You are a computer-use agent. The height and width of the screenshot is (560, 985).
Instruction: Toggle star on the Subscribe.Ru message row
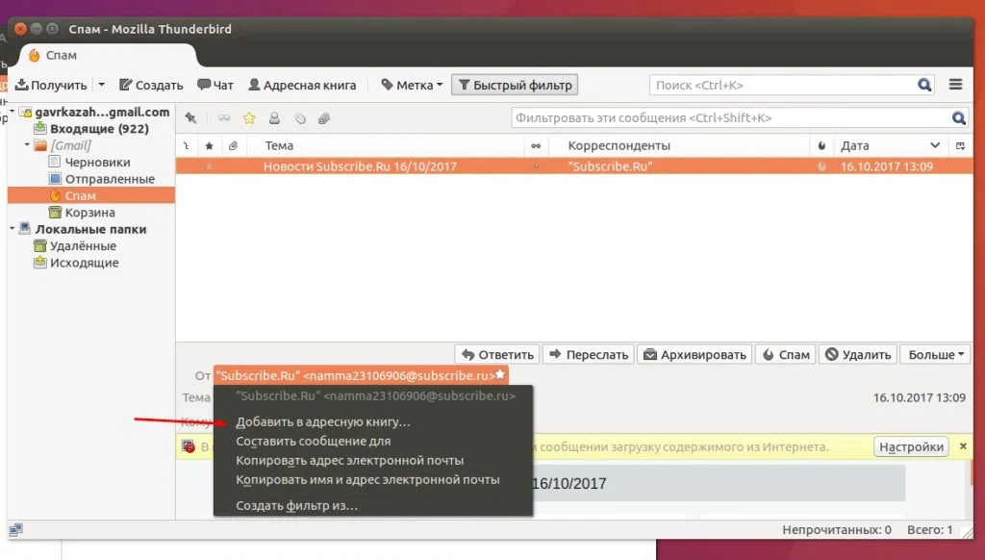click(209, 165)
